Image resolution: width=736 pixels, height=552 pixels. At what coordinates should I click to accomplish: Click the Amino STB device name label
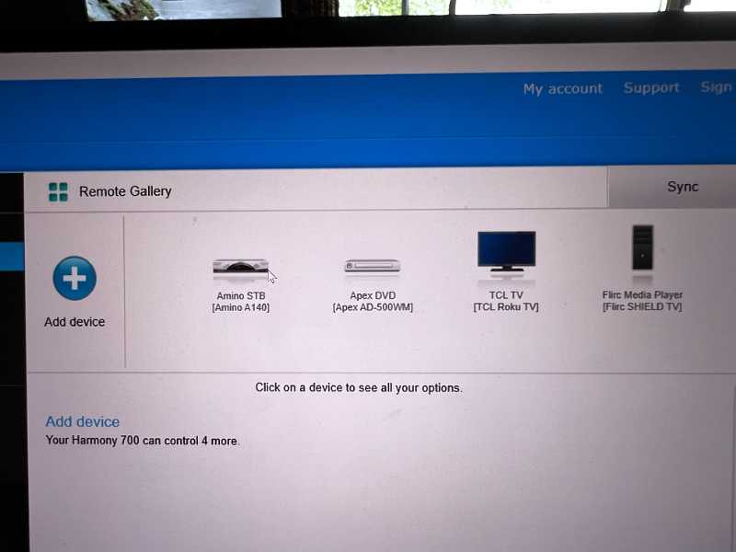pyautogui.click(x=241, y=295)
